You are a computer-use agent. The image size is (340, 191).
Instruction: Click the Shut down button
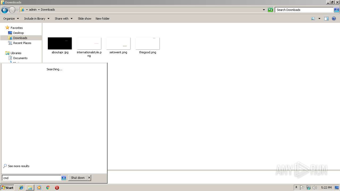78,178
